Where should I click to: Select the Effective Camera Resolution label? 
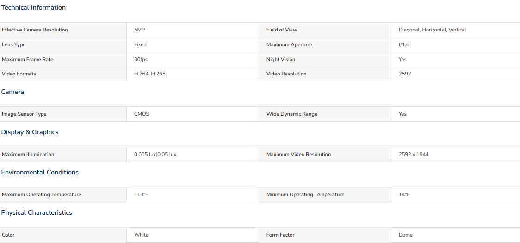(x=35, y=30)
